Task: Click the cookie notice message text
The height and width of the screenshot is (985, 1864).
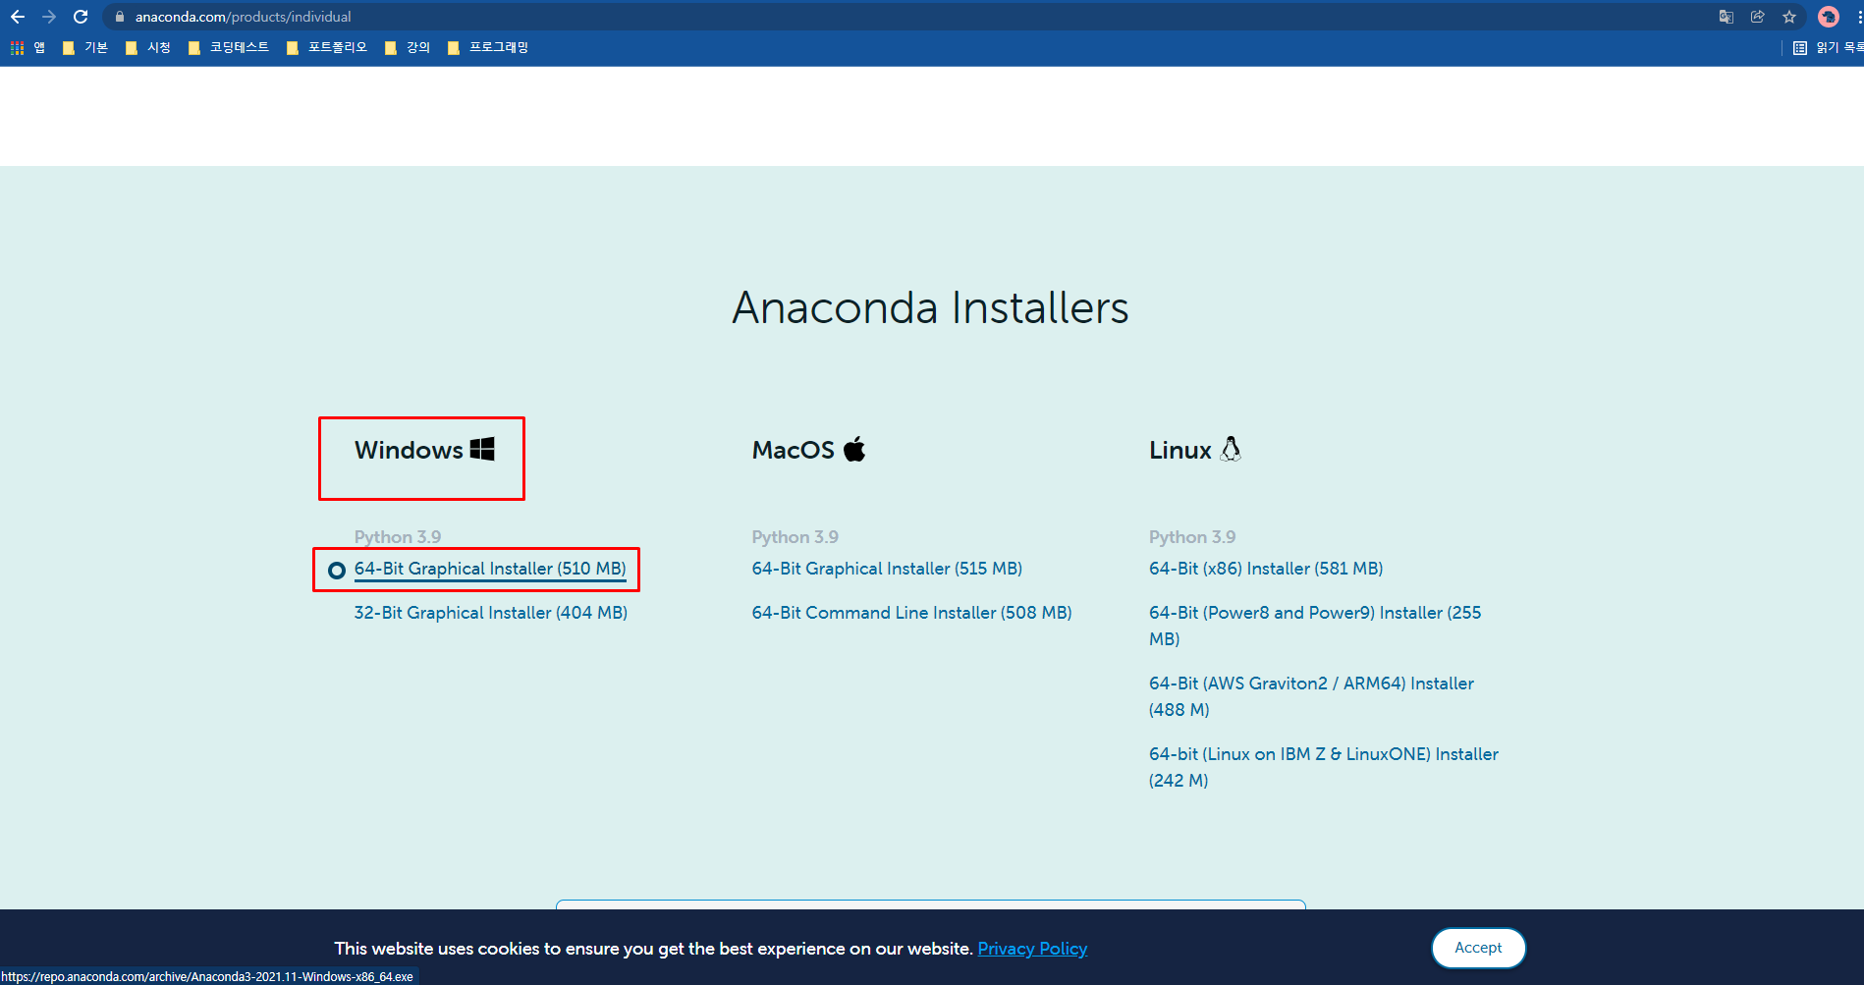Action: 653,949
